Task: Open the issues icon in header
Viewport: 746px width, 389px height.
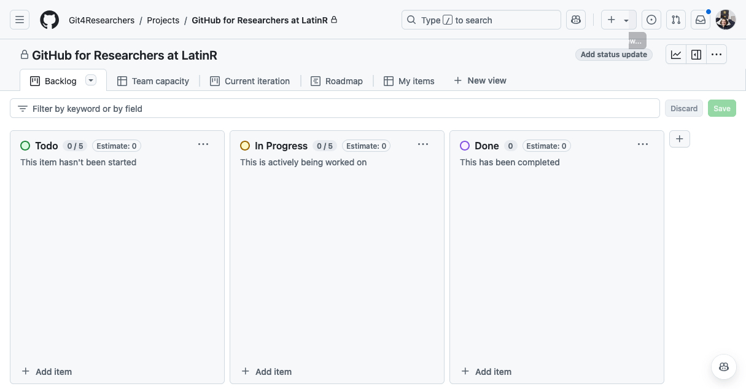Action: (651, 20)
